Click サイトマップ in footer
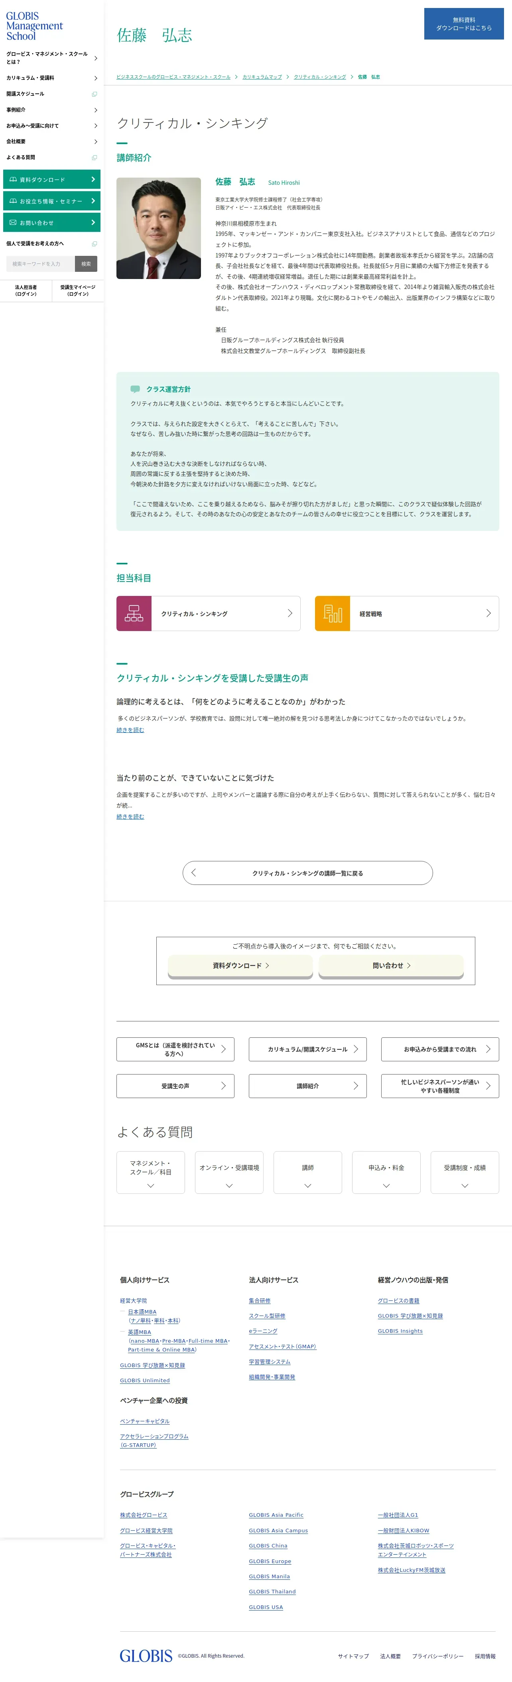The width and height of the screenshot is (512, 1682). tap(354, 1656)
